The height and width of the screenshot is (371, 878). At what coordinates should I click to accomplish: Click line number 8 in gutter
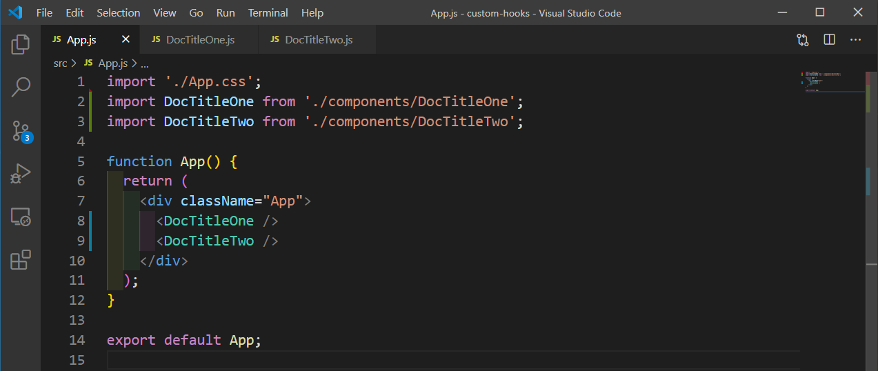81,221
